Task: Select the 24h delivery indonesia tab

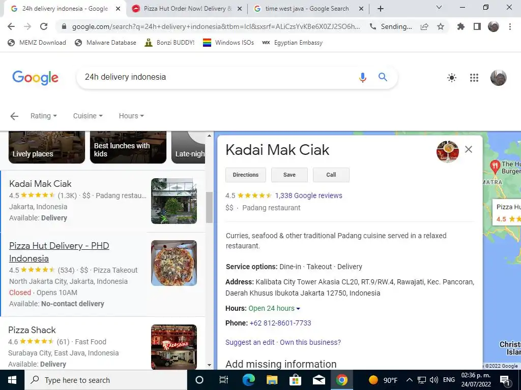Action: pyautogui.click(x=65, y=9)
